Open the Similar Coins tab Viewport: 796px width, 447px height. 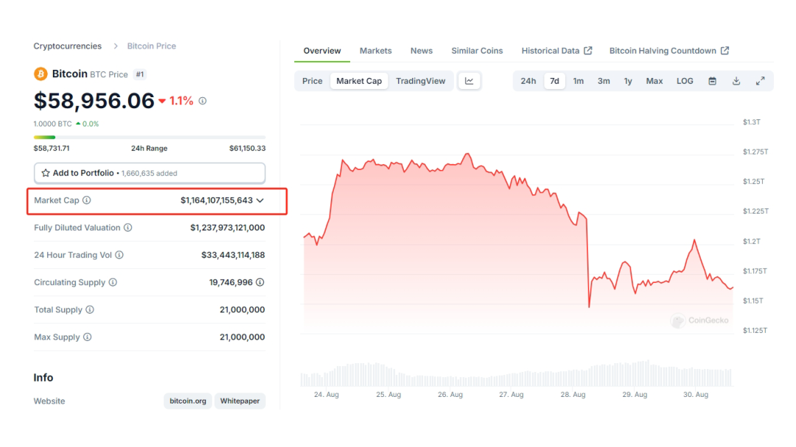pyautogui.click(x=477, y=51)
